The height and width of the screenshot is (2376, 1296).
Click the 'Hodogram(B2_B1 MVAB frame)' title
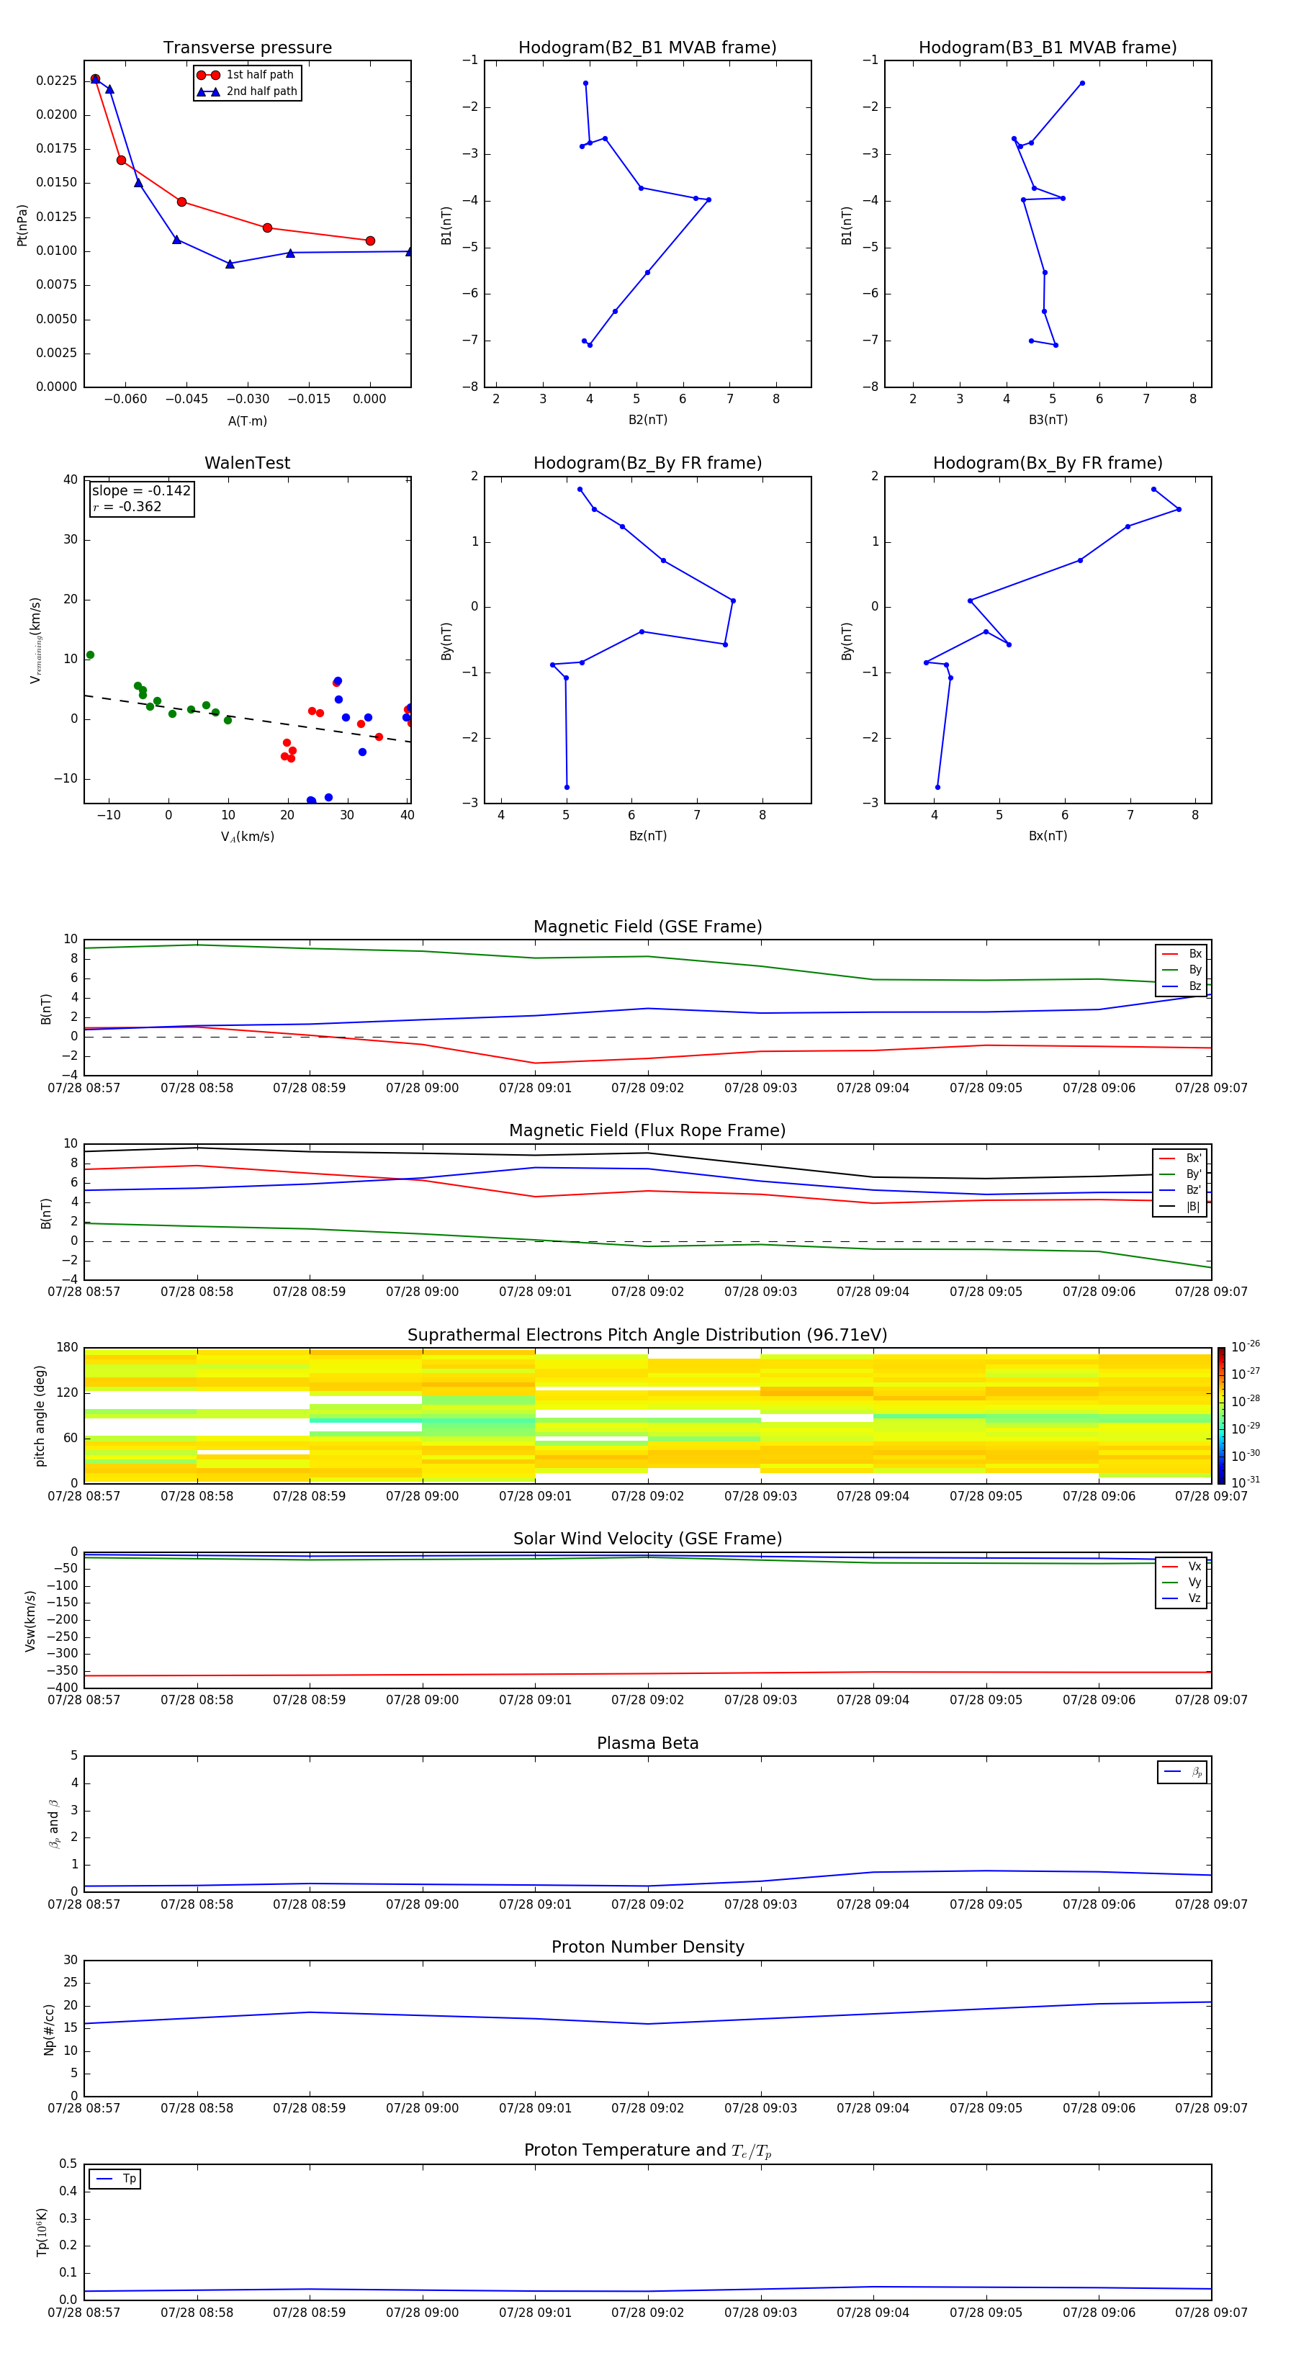tap(647, 48)
